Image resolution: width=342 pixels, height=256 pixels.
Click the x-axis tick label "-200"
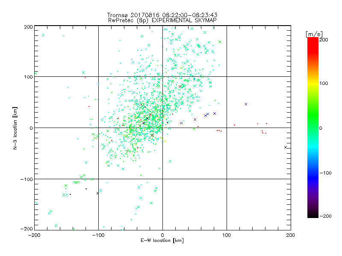point(34,235)
